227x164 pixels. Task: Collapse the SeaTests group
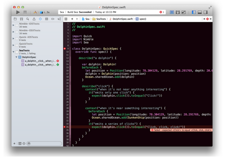[x=13, y=52]
